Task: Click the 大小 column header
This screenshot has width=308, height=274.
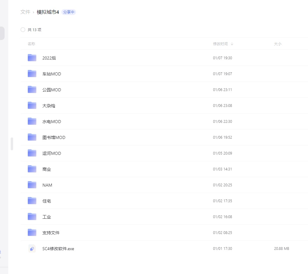Action: [x=277, y=44]
